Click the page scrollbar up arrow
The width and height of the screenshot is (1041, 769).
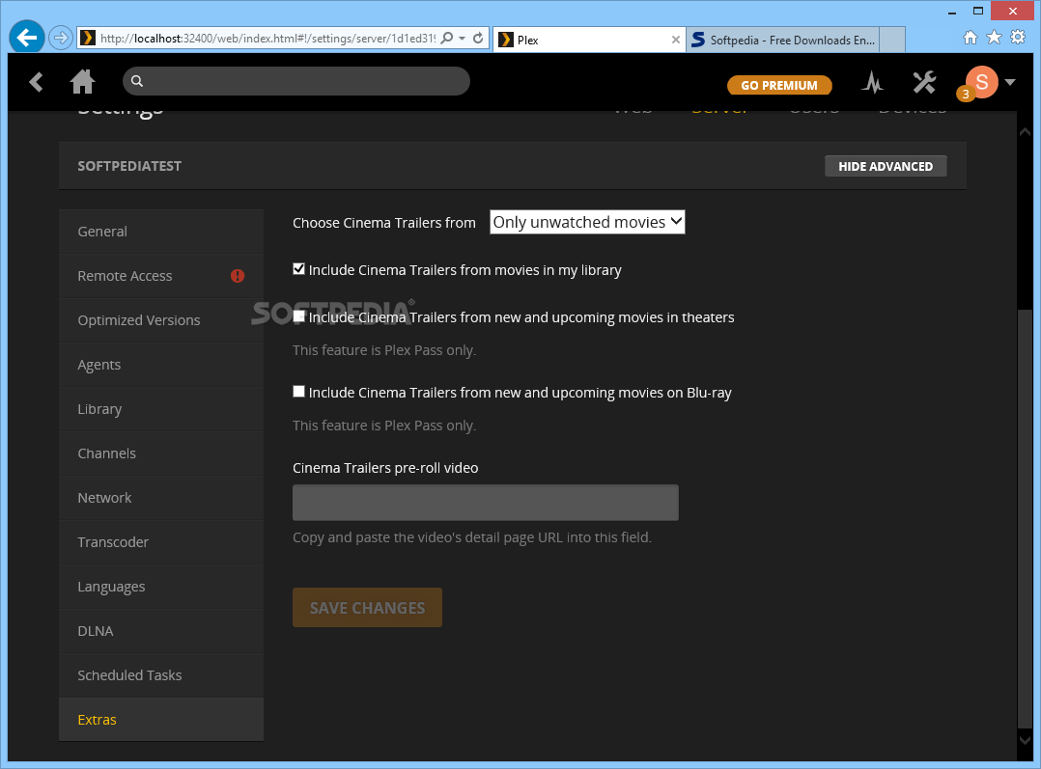[1026, 132]
